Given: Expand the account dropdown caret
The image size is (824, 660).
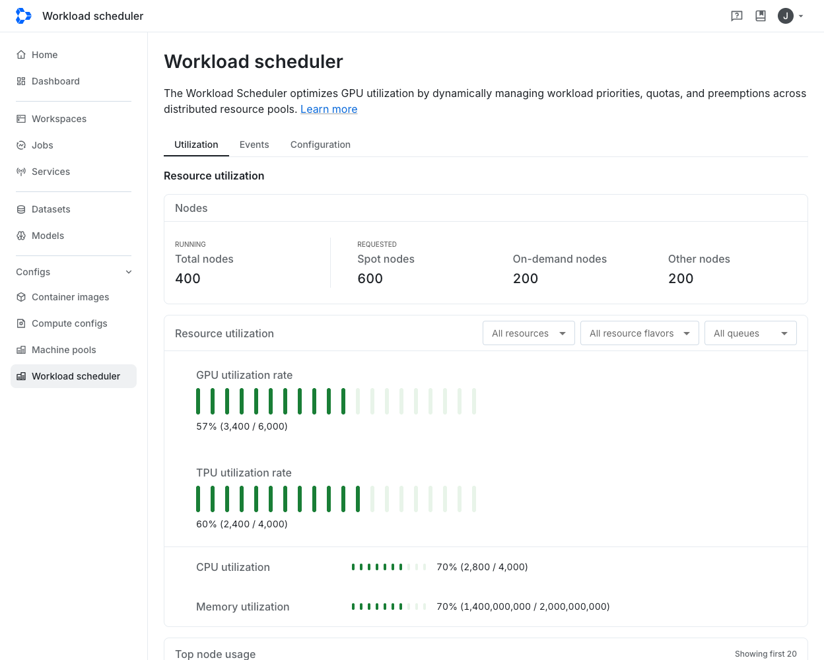Looking at the screenshot, I should click(x=801, y=16).
